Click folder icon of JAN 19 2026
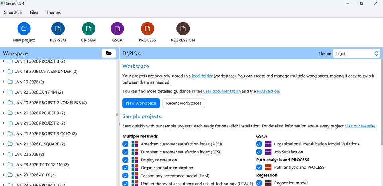The height and width of the screenshot is (186, 383). click(x=10, y=82)
